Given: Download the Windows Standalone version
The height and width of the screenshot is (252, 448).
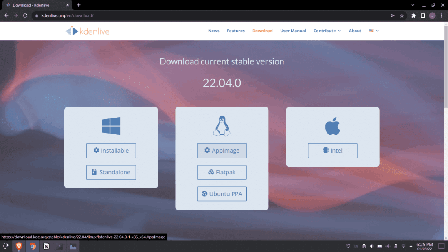Looking at the screenshot, I should pyautogui.click(x=111, y=172).
